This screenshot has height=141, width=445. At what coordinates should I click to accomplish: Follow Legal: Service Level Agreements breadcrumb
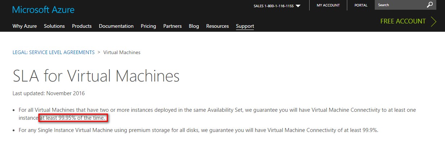pyautogui.click(x=54, y=52)
